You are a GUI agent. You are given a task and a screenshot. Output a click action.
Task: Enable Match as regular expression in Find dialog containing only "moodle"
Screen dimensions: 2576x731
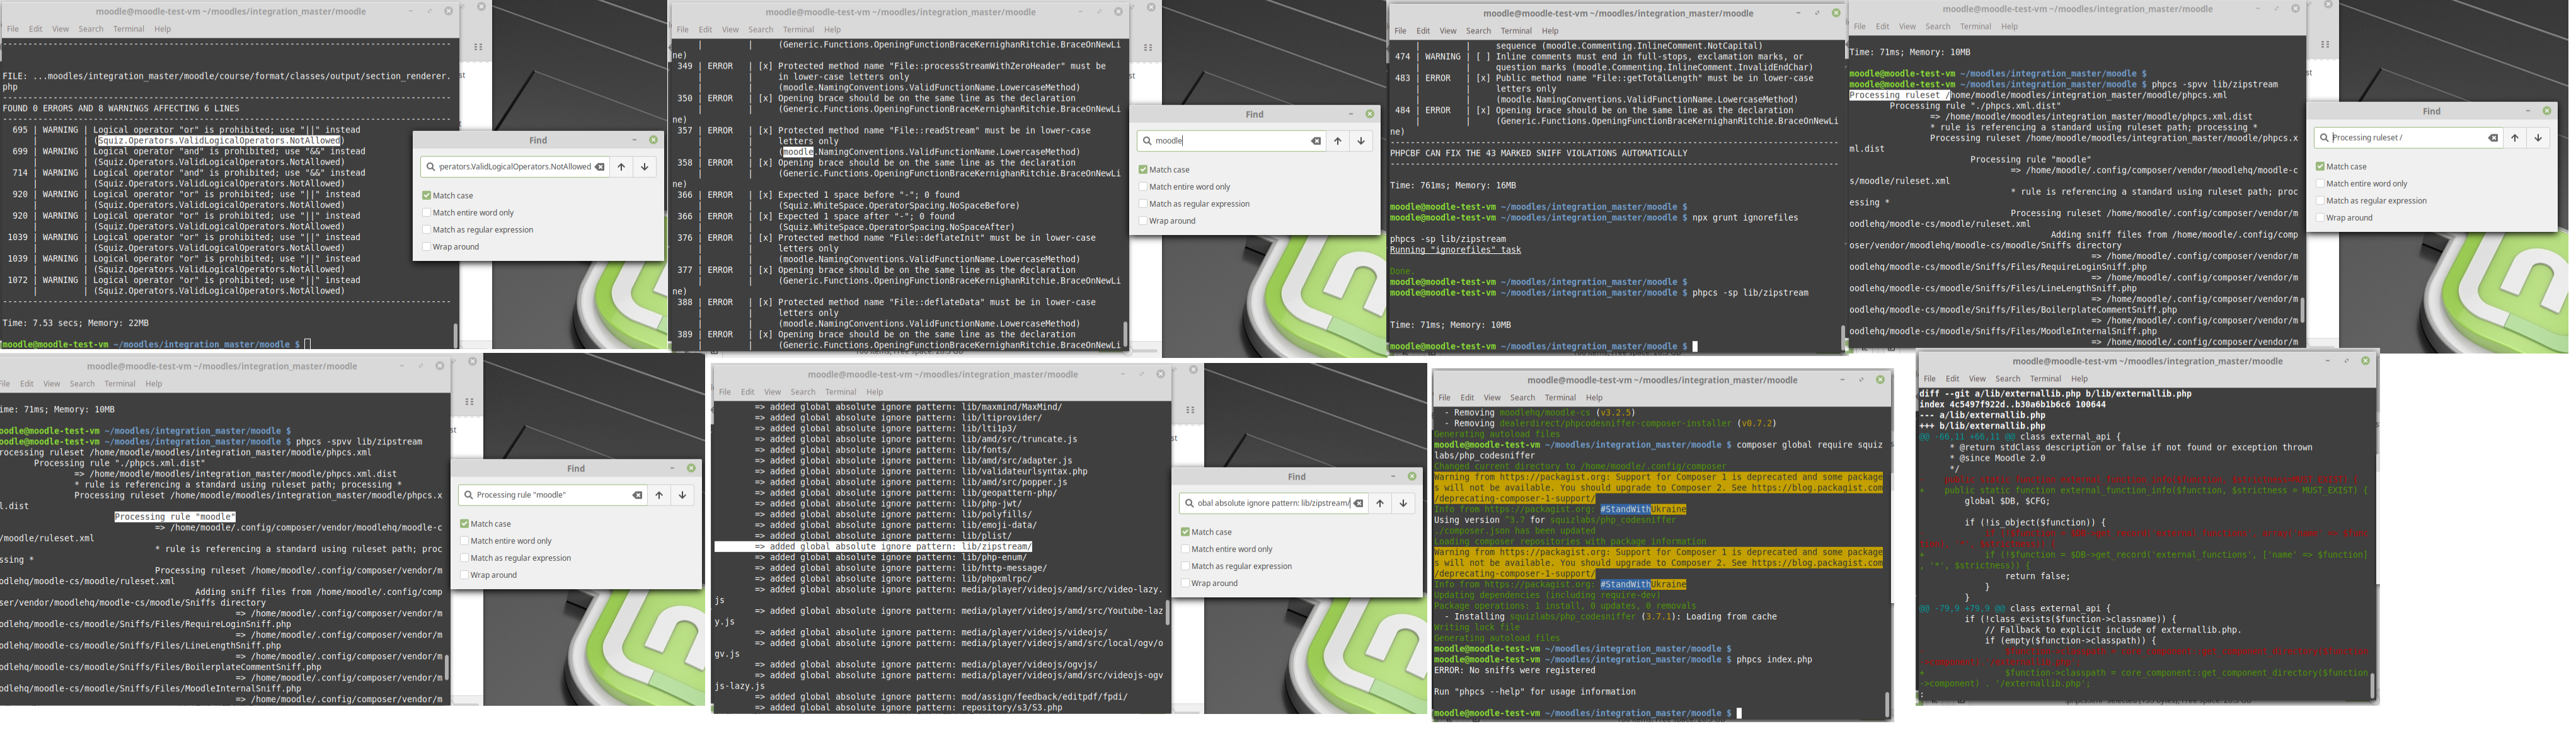click(x=1143, y=204)
